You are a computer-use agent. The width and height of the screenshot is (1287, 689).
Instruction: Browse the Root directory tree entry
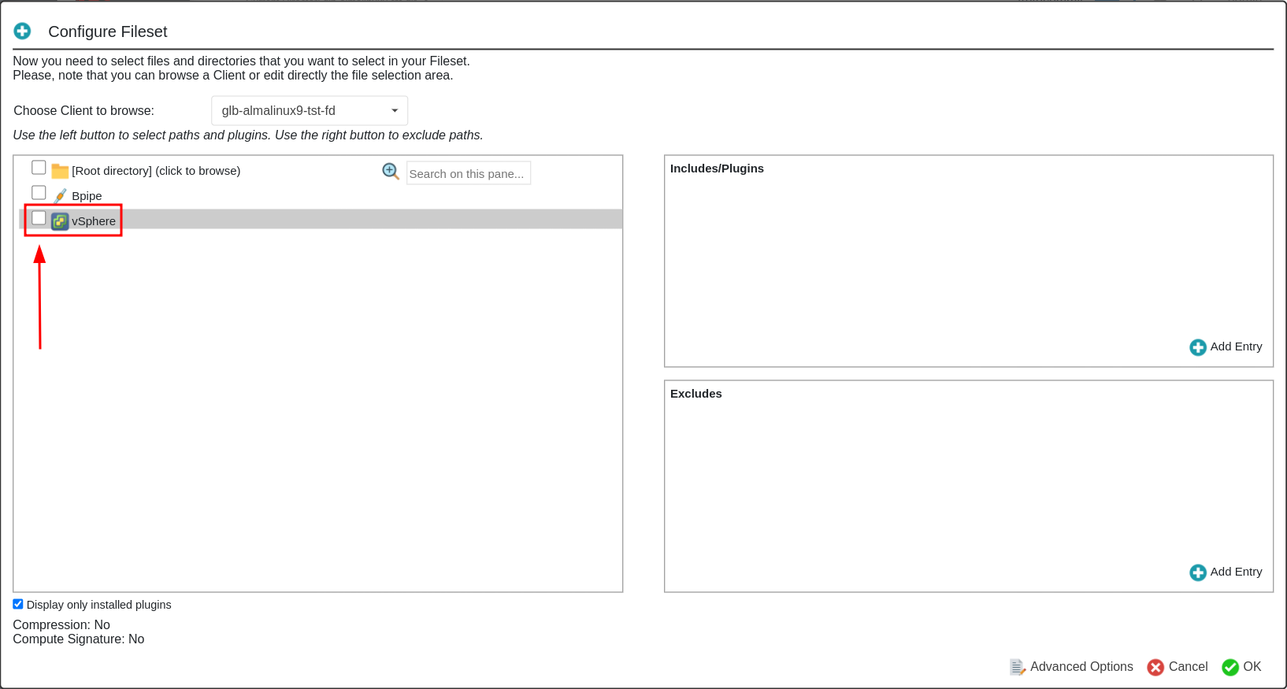(156, 171)
